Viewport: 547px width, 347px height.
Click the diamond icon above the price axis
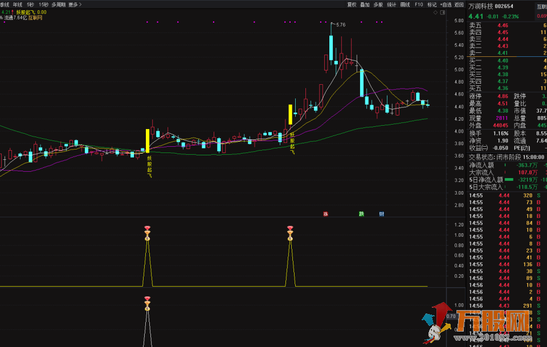[x=435, y=12]
